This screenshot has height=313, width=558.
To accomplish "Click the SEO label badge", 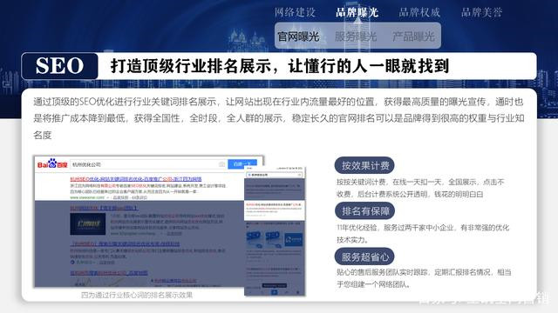I will [x=60, y=66].
